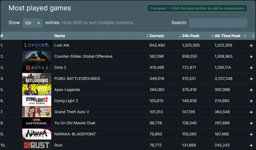
Task: Open the Lost Ark game thumbnail
Action: point(37,45)
